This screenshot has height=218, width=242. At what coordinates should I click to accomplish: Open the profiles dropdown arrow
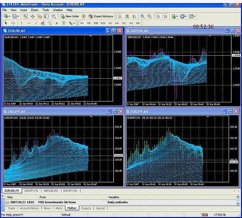pos(18,16)
